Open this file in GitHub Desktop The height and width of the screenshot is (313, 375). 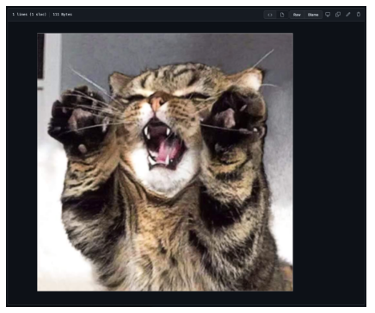click(x=328, y=15)
